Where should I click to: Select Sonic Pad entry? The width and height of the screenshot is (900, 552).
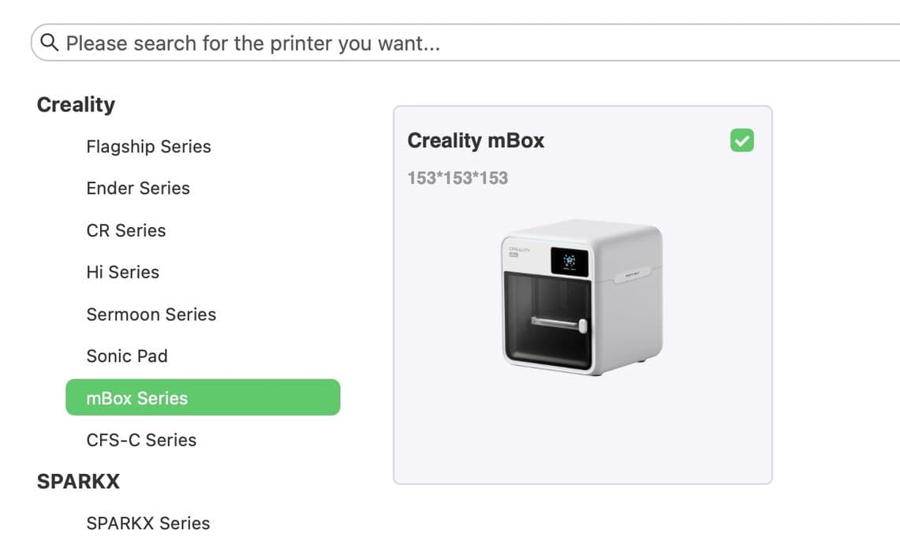click(127, 356)
